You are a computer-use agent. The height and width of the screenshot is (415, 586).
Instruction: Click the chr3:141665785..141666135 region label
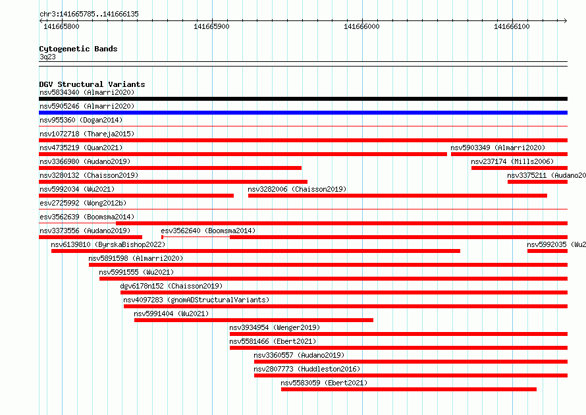tap(89, 14)
